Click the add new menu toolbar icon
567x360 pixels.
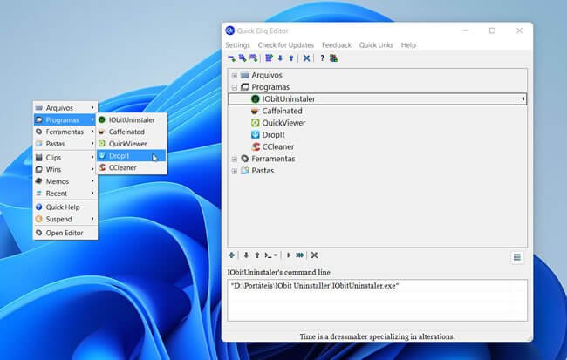[x=243, y=58]
